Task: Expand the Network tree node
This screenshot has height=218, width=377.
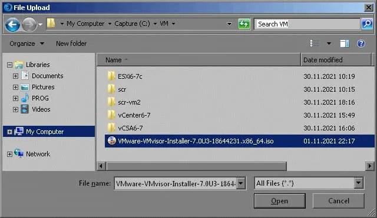Action: 9,154
